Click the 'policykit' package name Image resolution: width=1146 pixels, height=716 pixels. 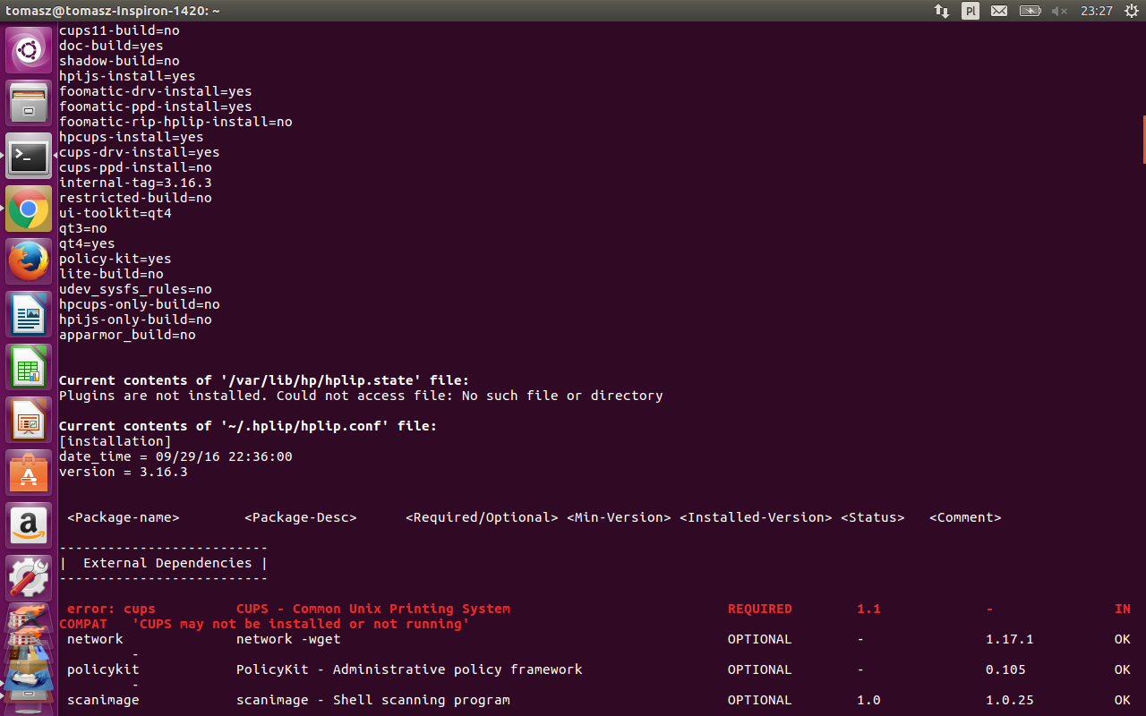(103, 669)
